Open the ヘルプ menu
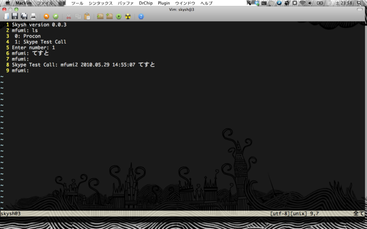367x229 pixels. 206,3
